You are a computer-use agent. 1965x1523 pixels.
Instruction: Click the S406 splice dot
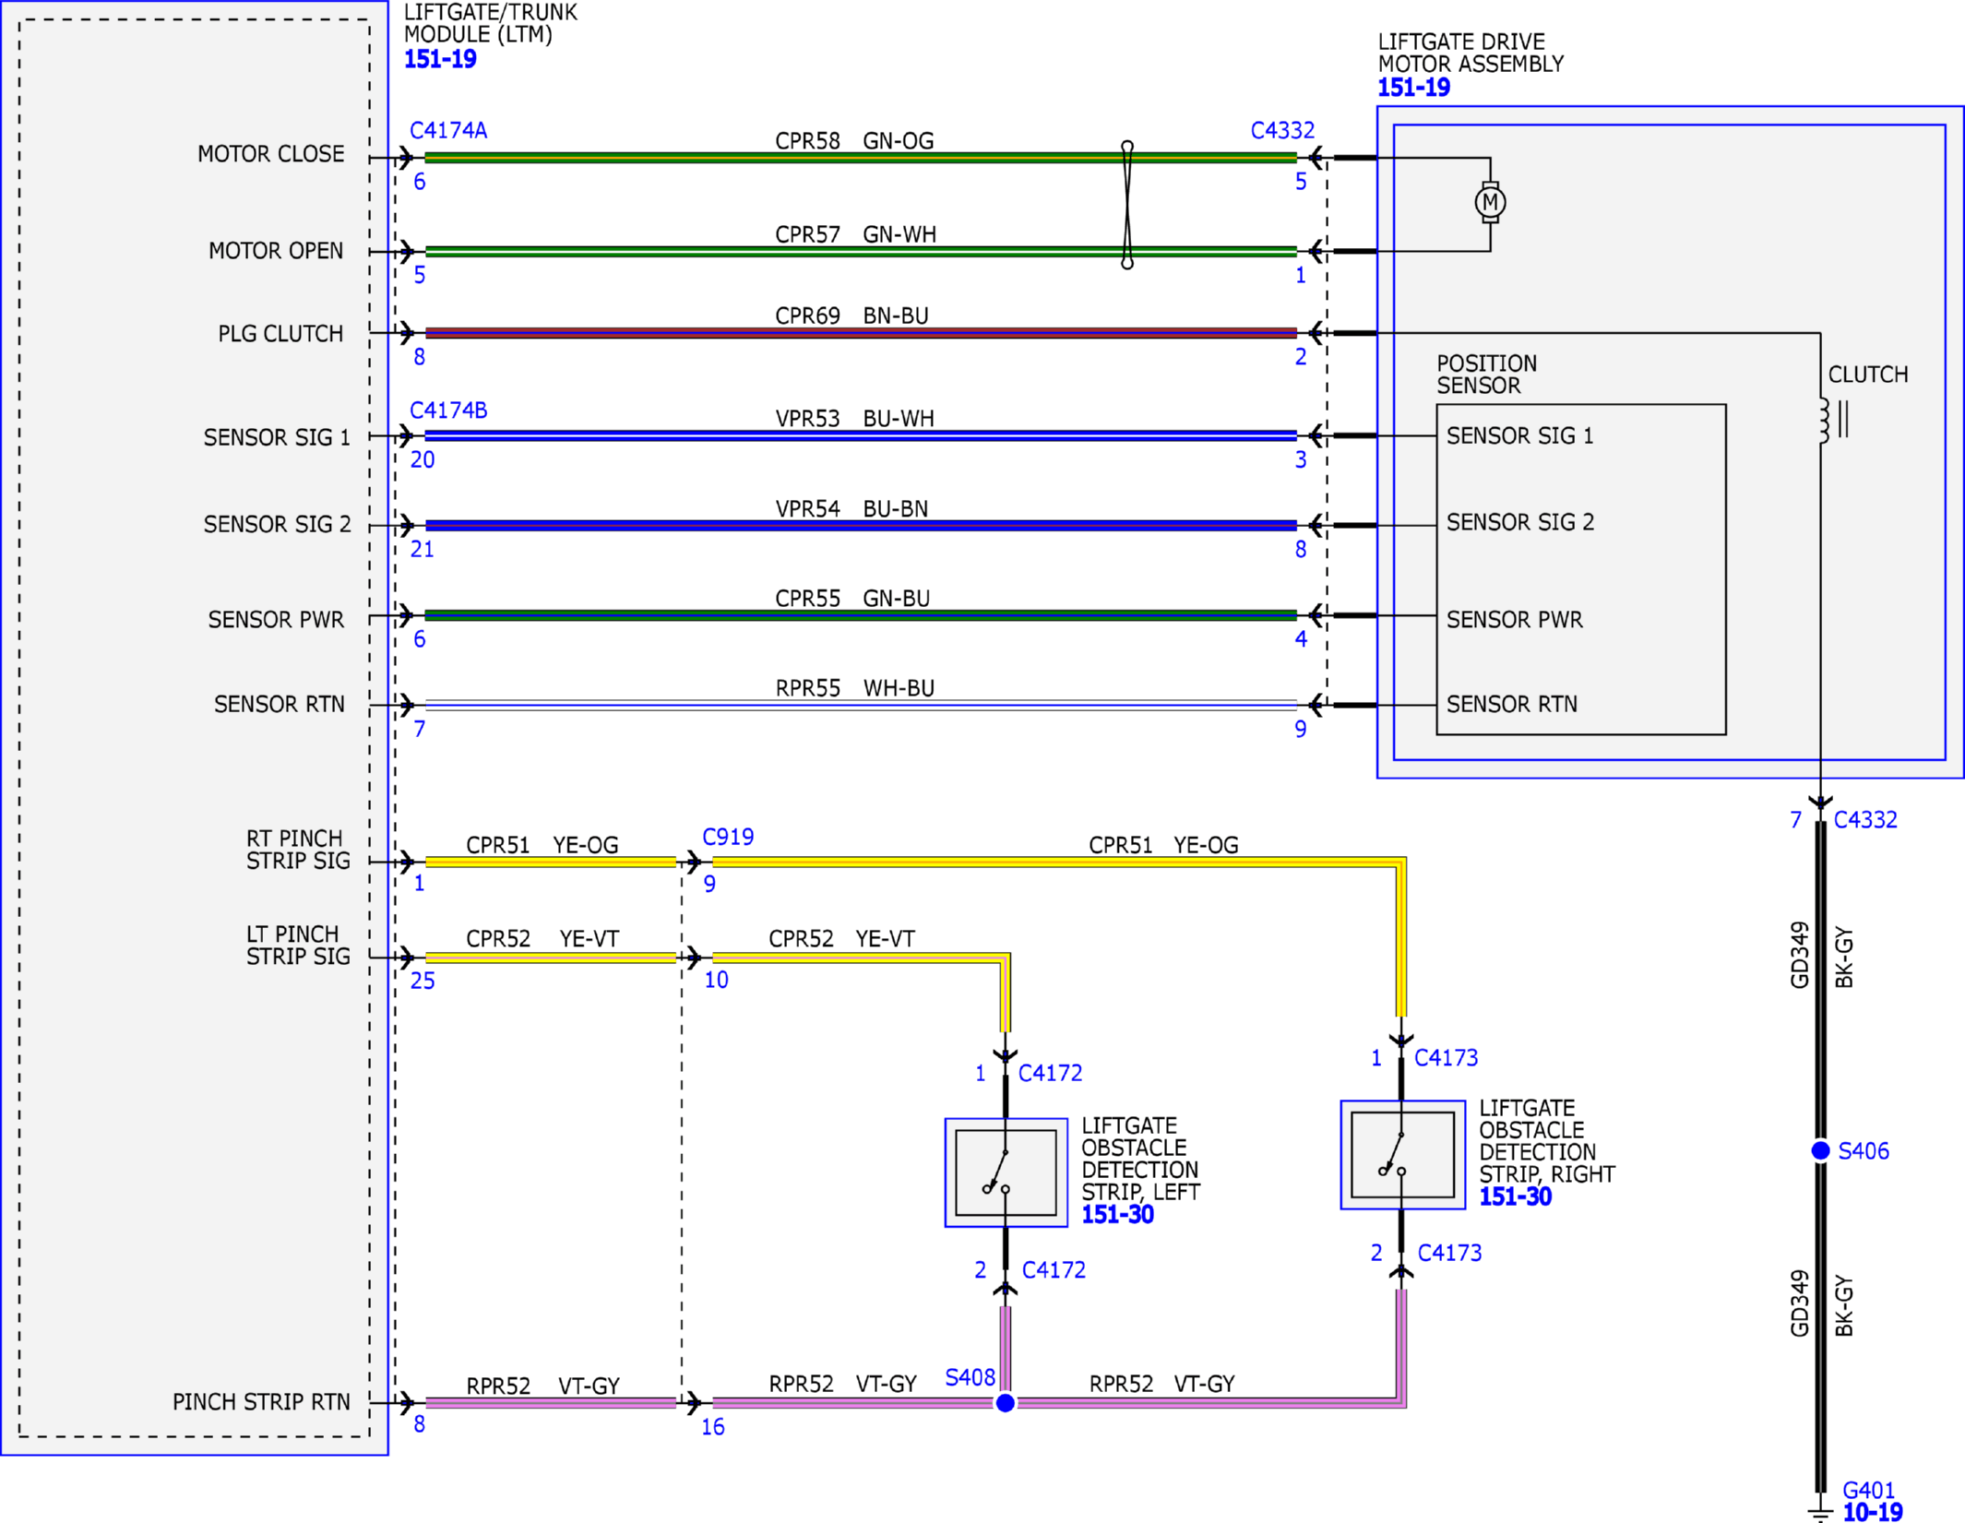pos(1820,1150)
